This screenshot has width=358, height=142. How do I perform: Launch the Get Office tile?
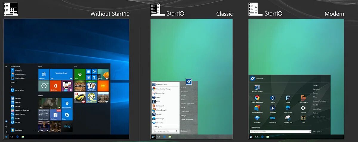[x=55, y=86]
